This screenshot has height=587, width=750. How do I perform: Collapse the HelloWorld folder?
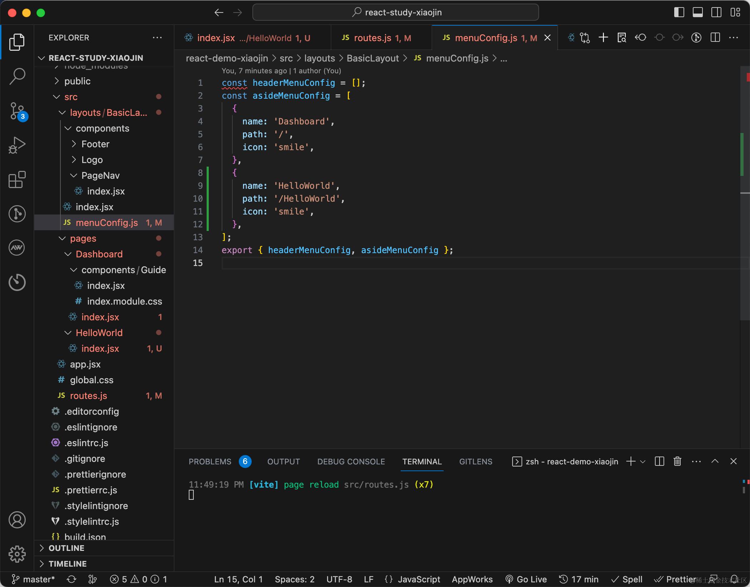99,333
